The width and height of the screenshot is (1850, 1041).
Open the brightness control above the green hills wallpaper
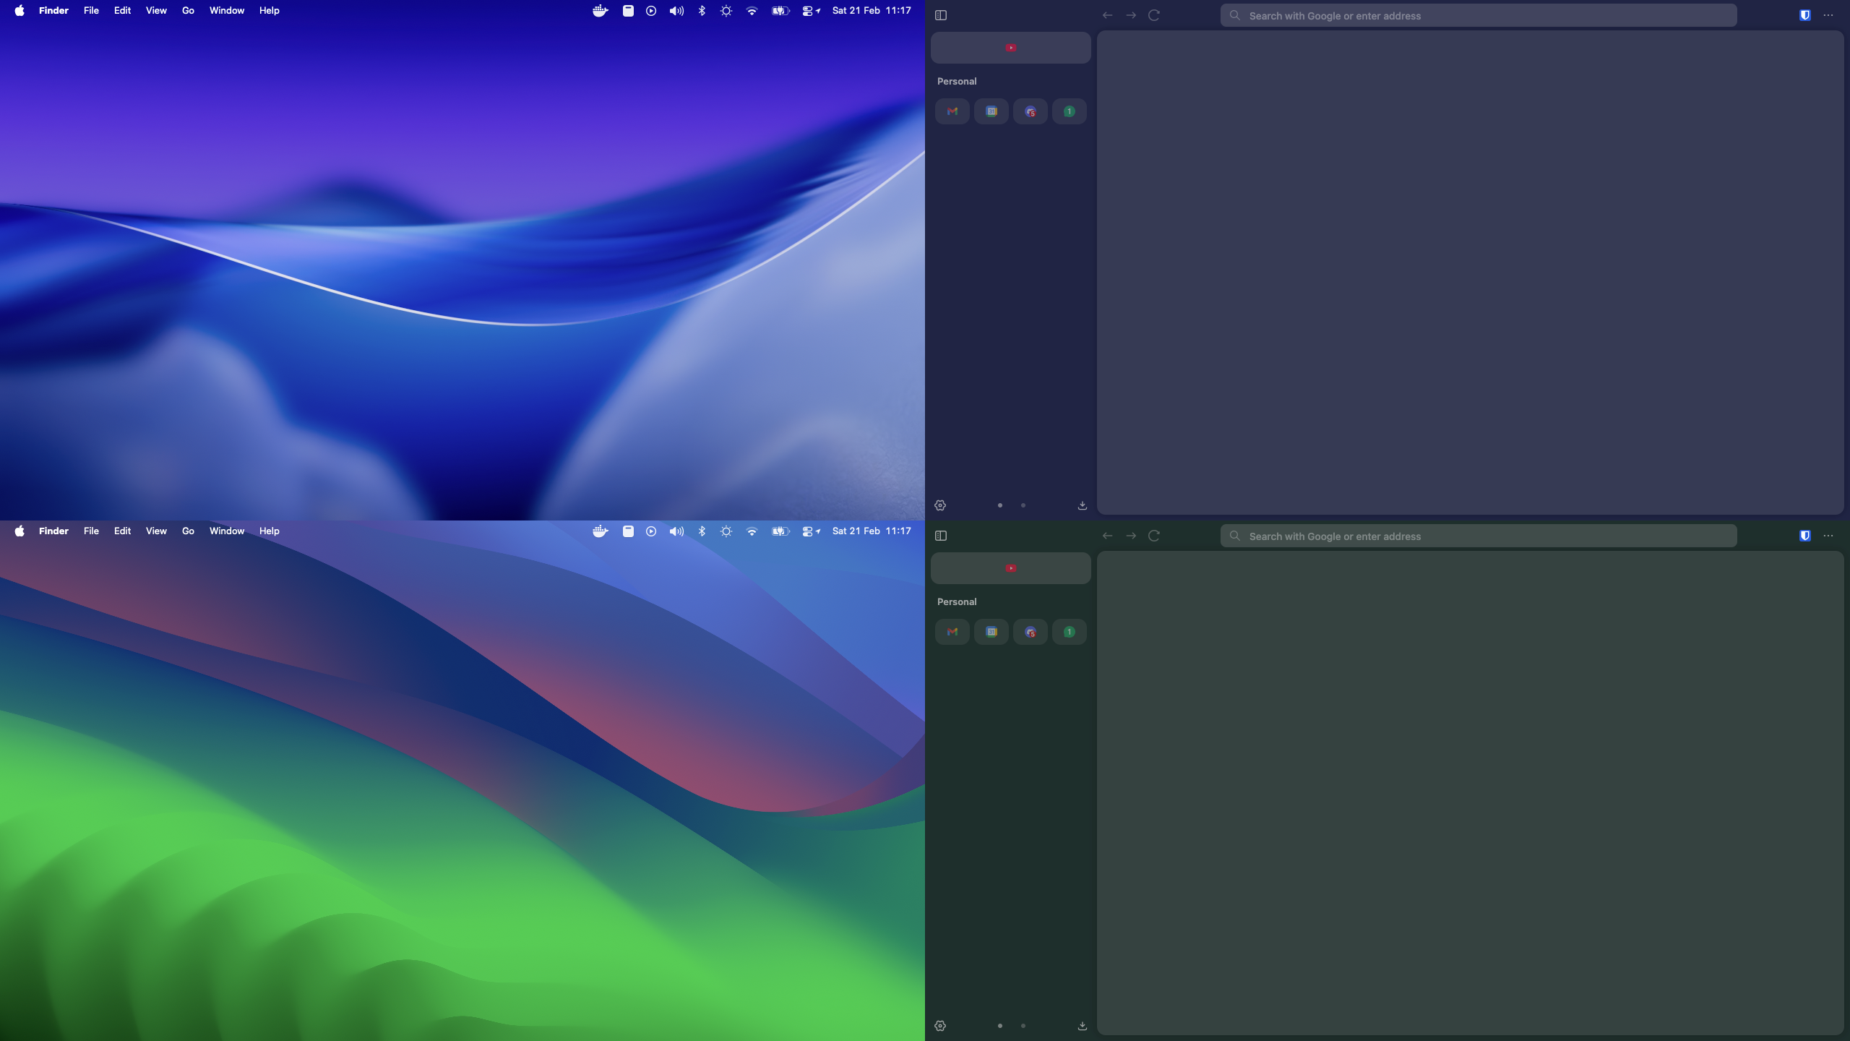pos(726,531)
